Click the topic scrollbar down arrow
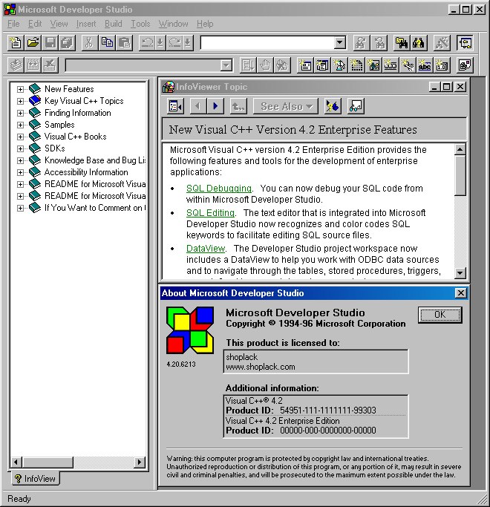 click(x=460, y=273)
